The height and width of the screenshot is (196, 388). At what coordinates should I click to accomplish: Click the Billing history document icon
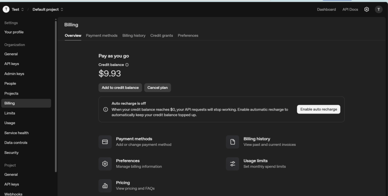point(233,142)
